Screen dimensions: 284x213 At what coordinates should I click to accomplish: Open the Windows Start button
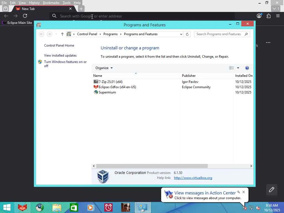7,207
